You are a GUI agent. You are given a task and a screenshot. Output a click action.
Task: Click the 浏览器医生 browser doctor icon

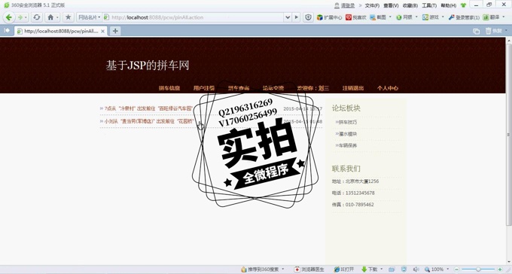point(309,269)
